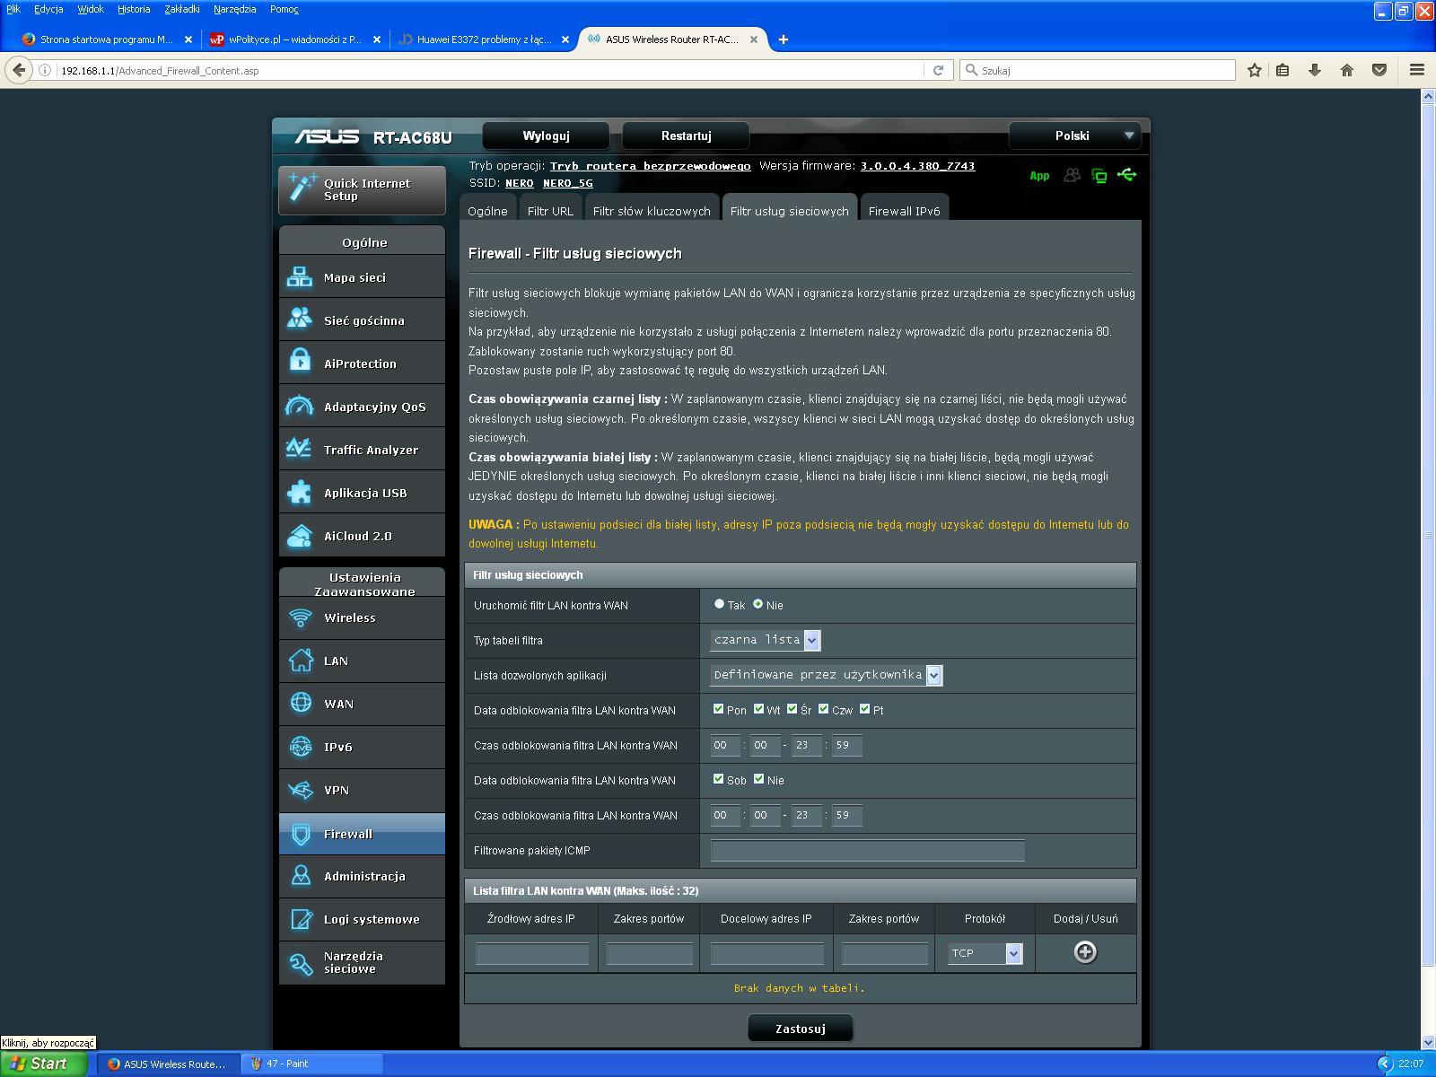Screen dimensions: 1436x1077
Task: Open the Firewall IPv6 tab
Action: (904, 211)
